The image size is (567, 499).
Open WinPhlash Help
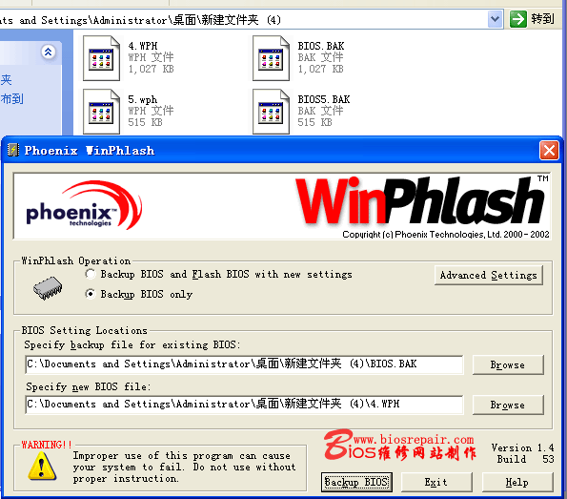coord(517,482)
